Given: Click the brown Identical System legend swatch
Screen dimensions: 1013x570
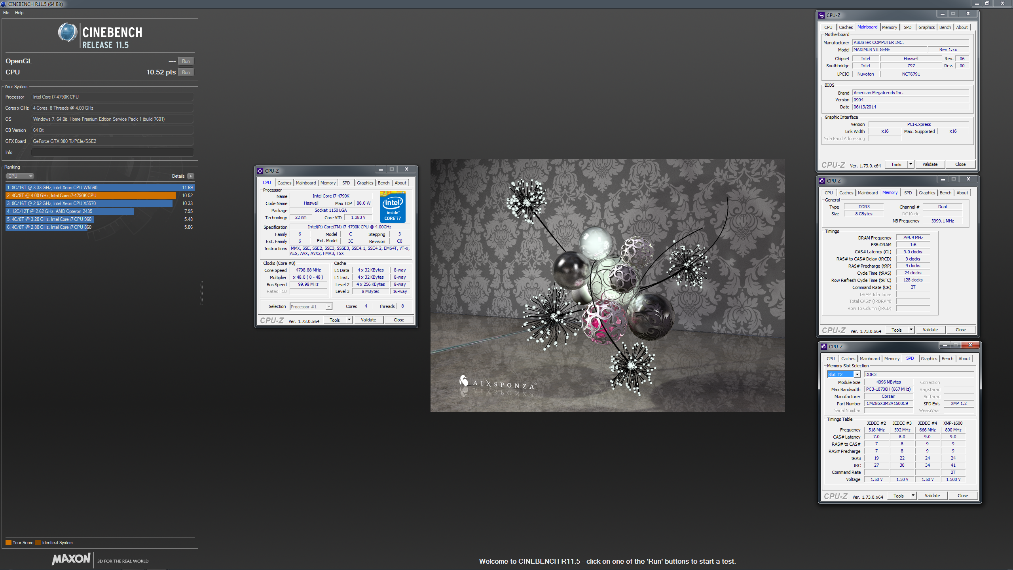Looking at the screenshot, I should click(38, 543).
